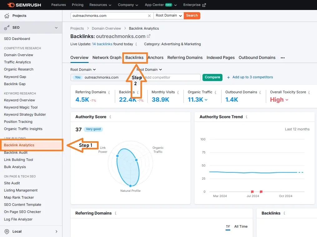This screenshot has width=317, height=237.
Task: Open external link icon beside outreachmonks.com title
Action: 149,36
